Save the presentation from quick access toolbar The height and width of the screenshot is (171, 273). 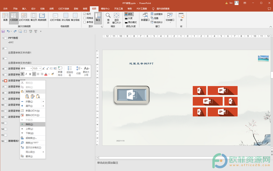tap(3, 31)
